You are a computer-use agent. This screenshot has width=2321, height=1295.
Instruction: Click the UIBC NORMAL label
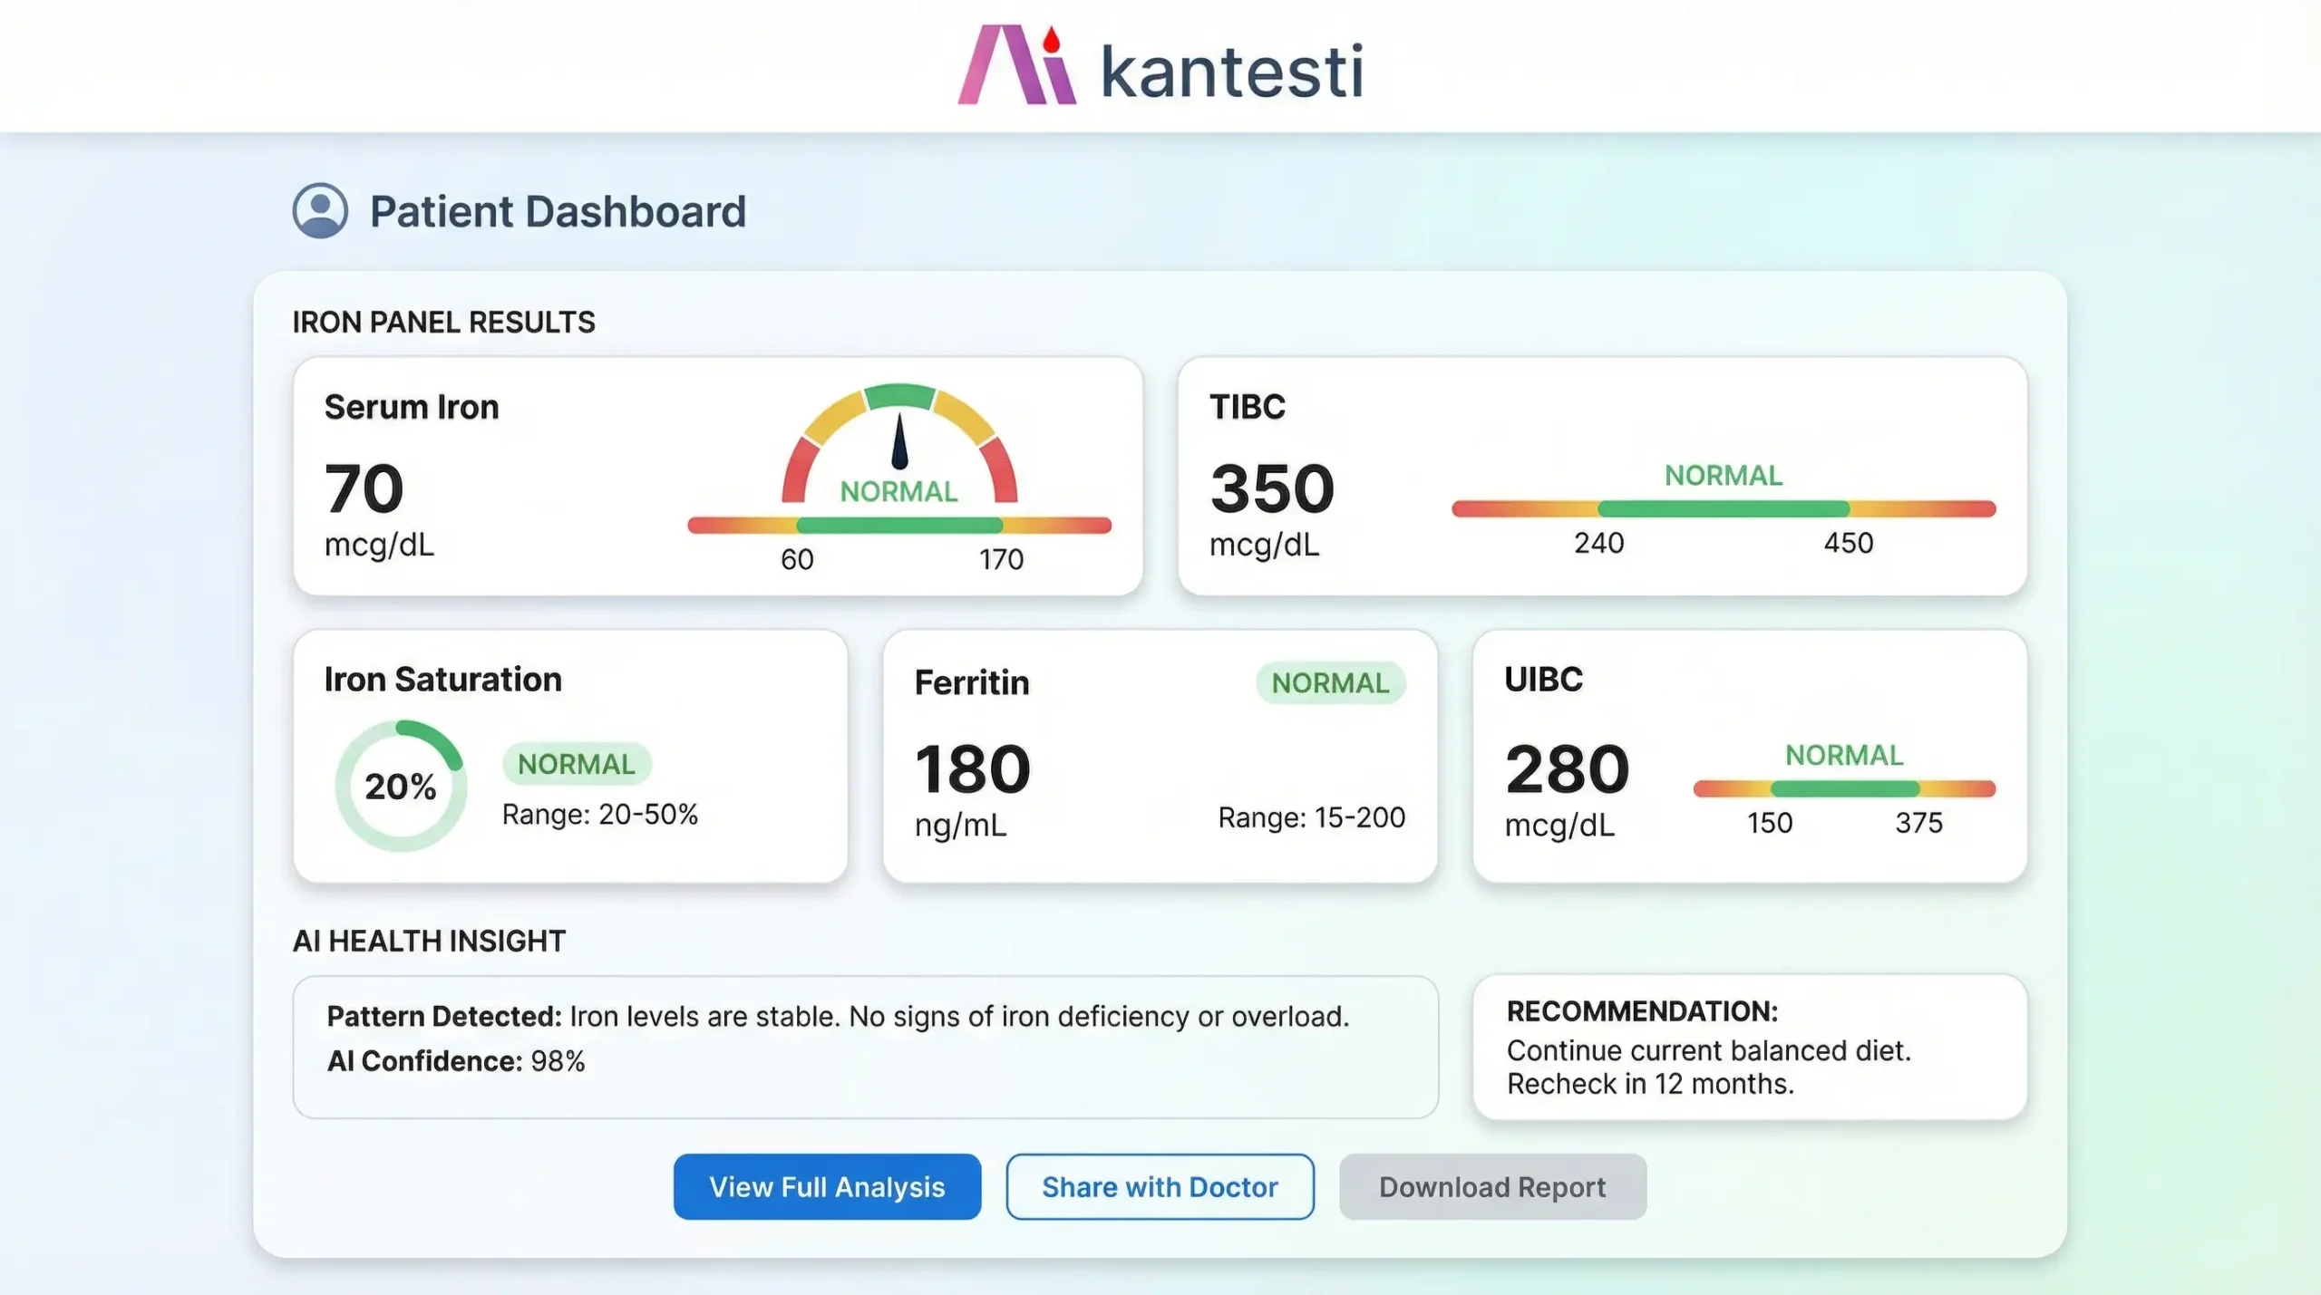click(1844, 755)
